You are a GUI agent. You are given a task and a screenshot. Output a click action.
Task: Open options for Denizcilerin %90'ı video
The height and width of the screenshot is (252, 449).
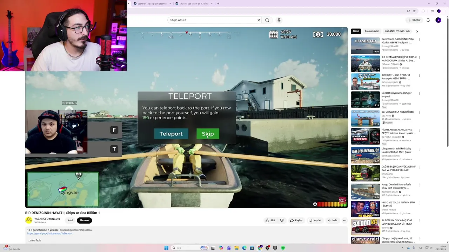click(420, 40)
